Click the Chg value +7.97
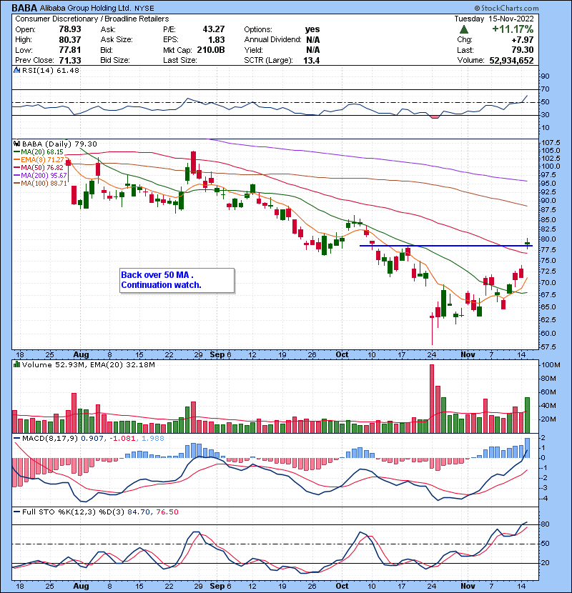 (x=523, y=40)
